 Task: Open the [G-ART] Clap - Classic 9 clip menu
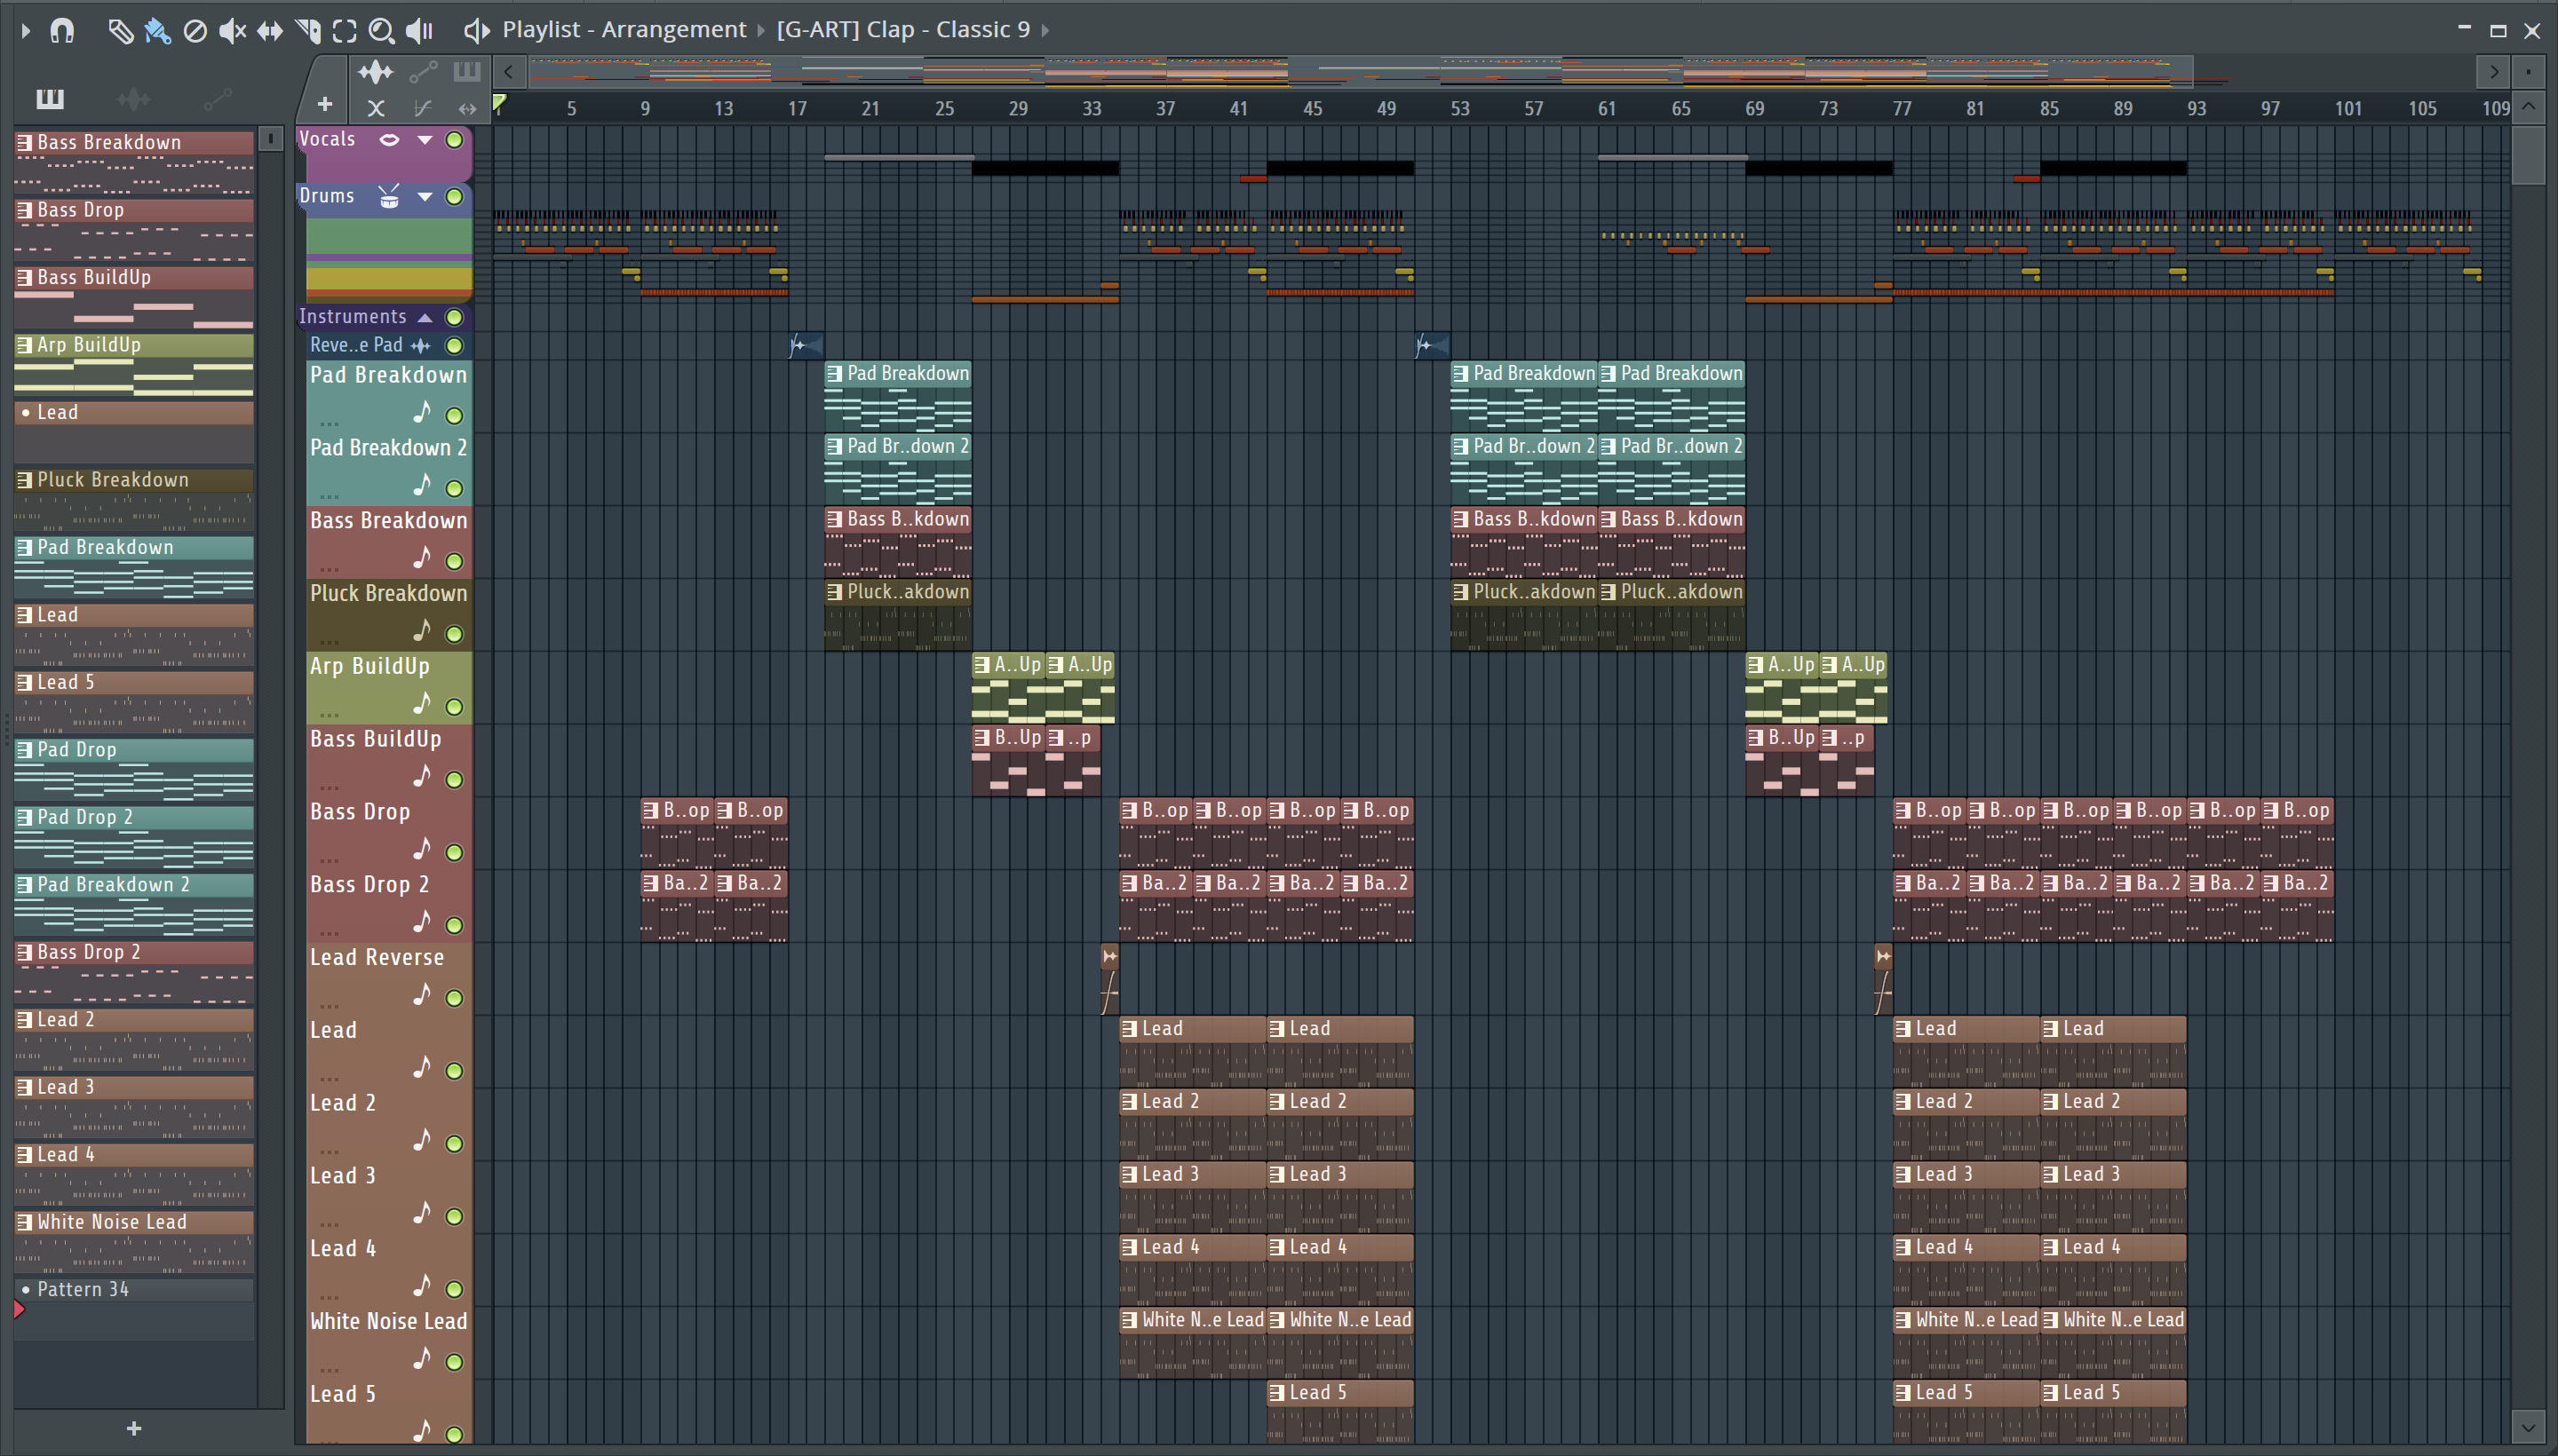coord(902,30)
